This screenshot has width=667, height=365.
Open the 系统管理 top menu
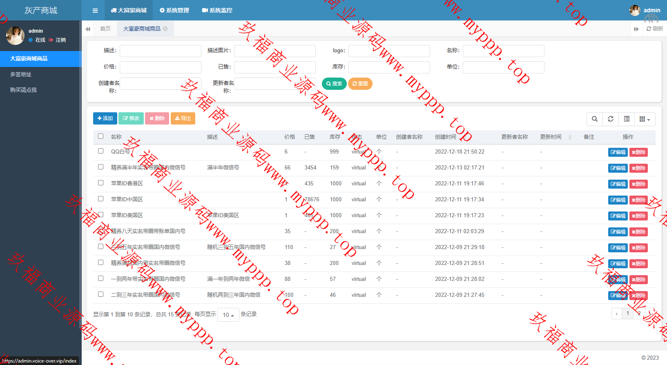coord(174,11)
